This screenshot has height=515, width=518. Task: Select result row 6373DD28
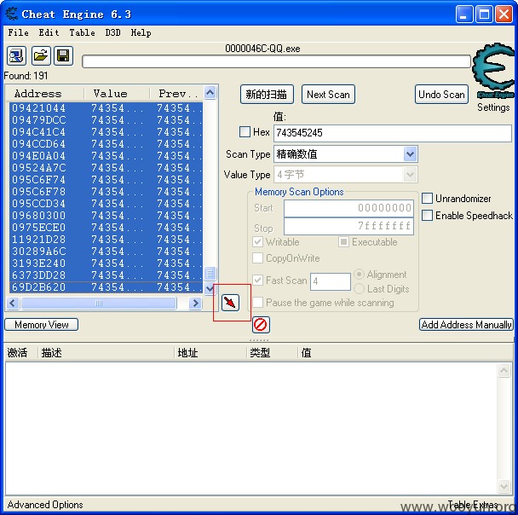click(106, 275)
